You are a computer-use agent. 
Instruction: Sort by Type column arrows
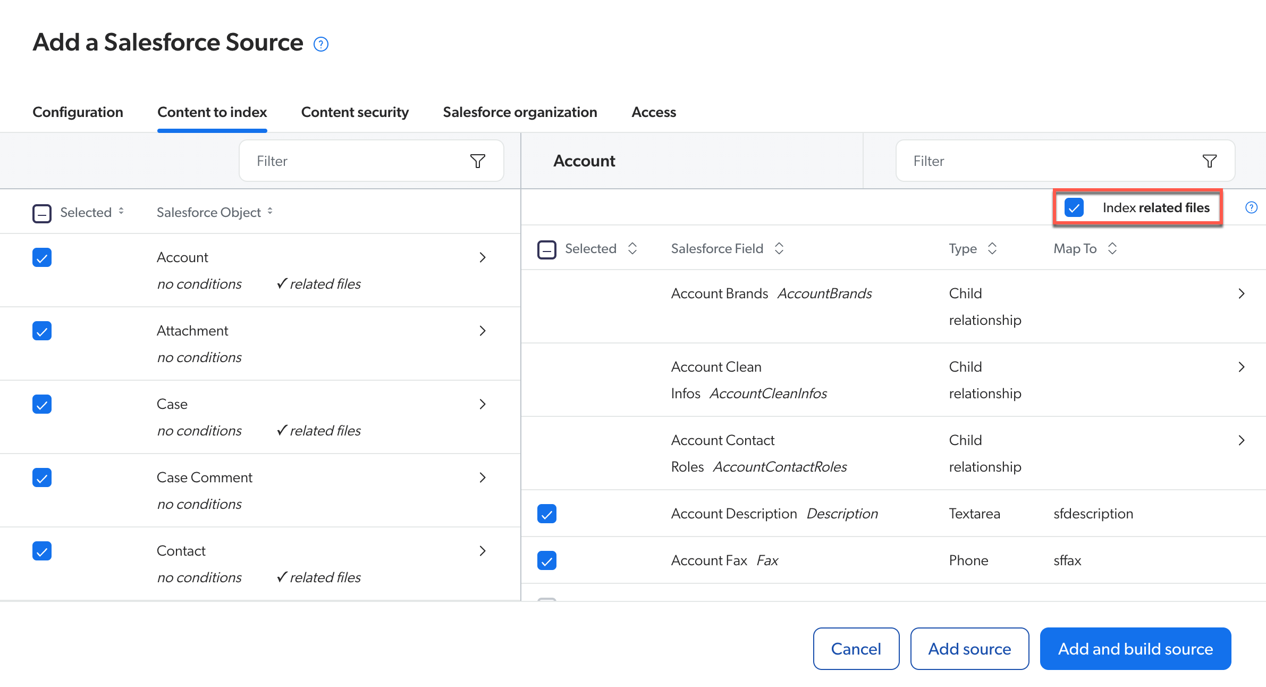click(x=992, y=248)
